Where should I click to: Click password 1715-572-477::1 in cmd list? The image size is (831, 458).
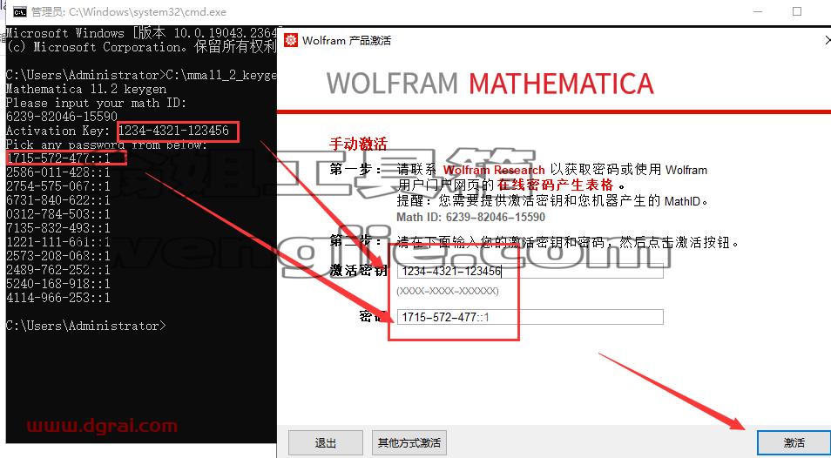(58, 158)
